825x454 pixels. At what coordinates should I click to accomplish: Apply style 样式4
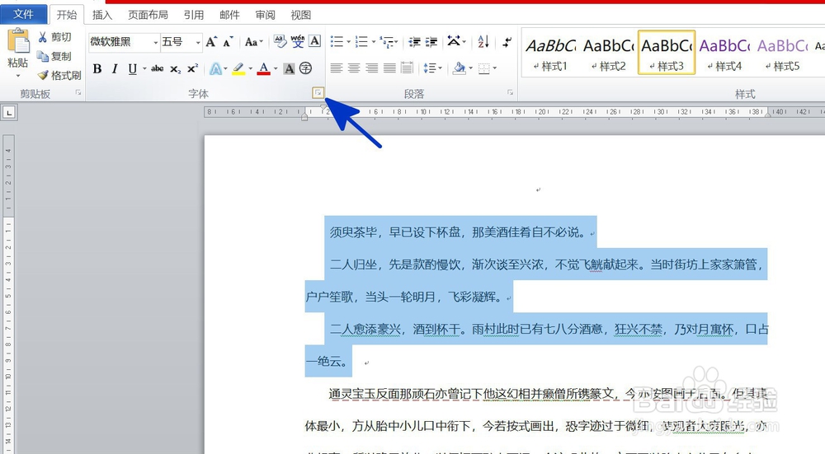(724, 53)
